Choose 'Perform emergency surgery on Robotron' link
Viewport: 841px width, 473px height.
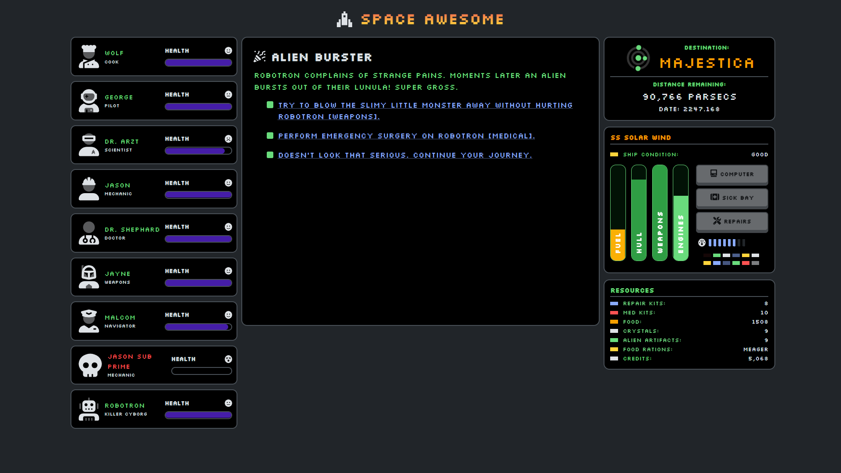tap(406, 136)
